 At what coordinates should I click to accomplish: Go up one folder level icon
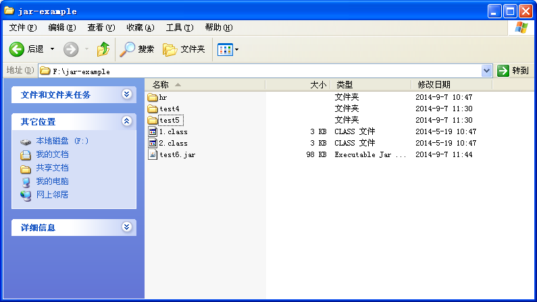103,49
